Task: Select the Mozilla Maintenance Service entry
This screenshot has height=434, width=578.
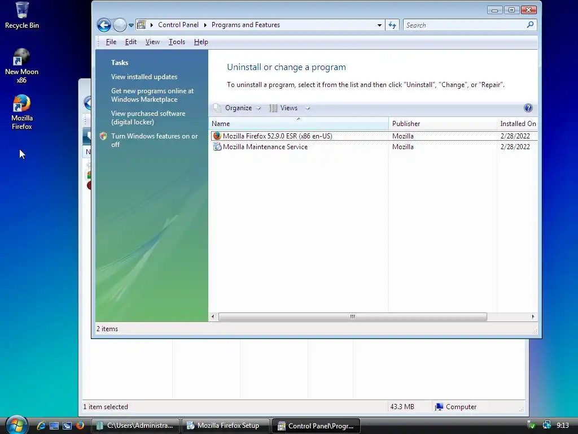Action: pos(374,147)
